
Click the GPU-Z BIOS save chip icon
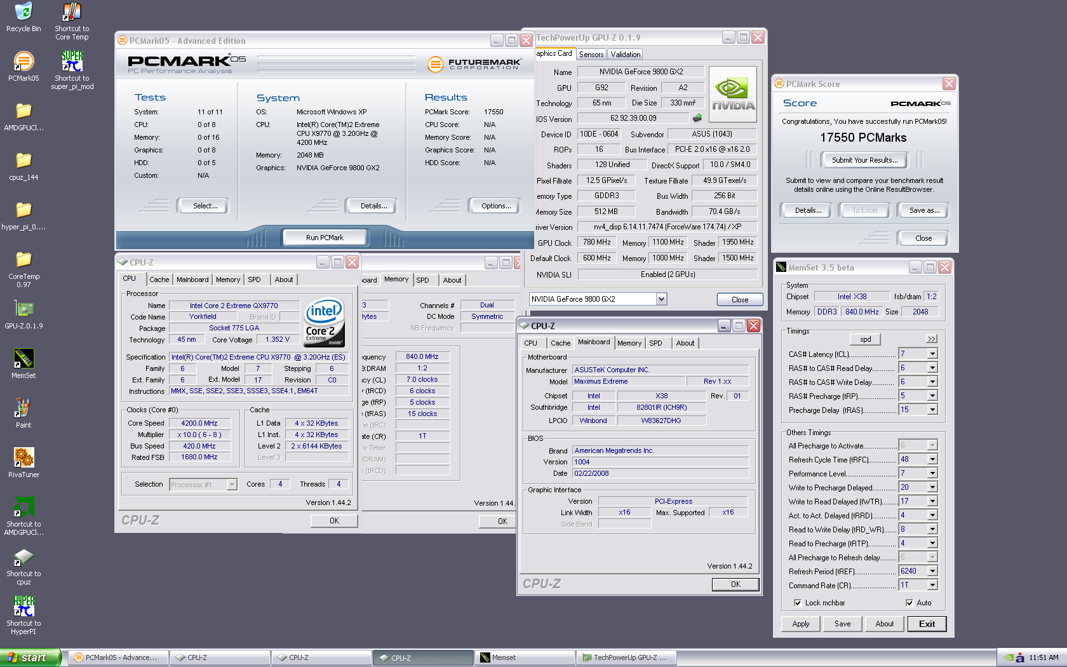click(697, 118)
